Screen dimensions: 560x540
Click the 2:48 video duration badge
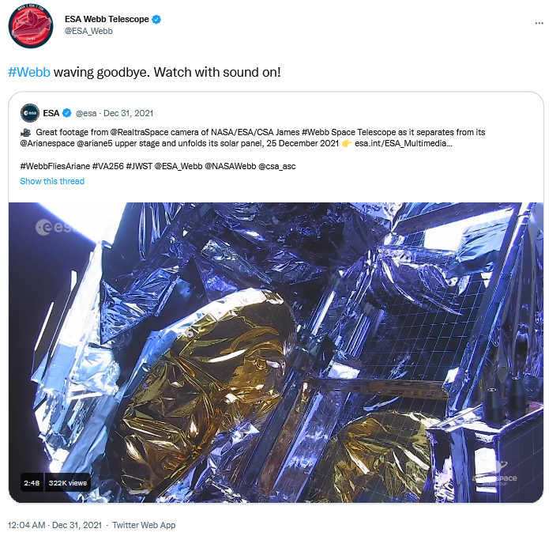(32, 483)
